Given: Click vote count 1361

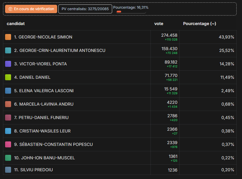Looking at the screenshot, I should pyautogui.click(x=173, y=156).
